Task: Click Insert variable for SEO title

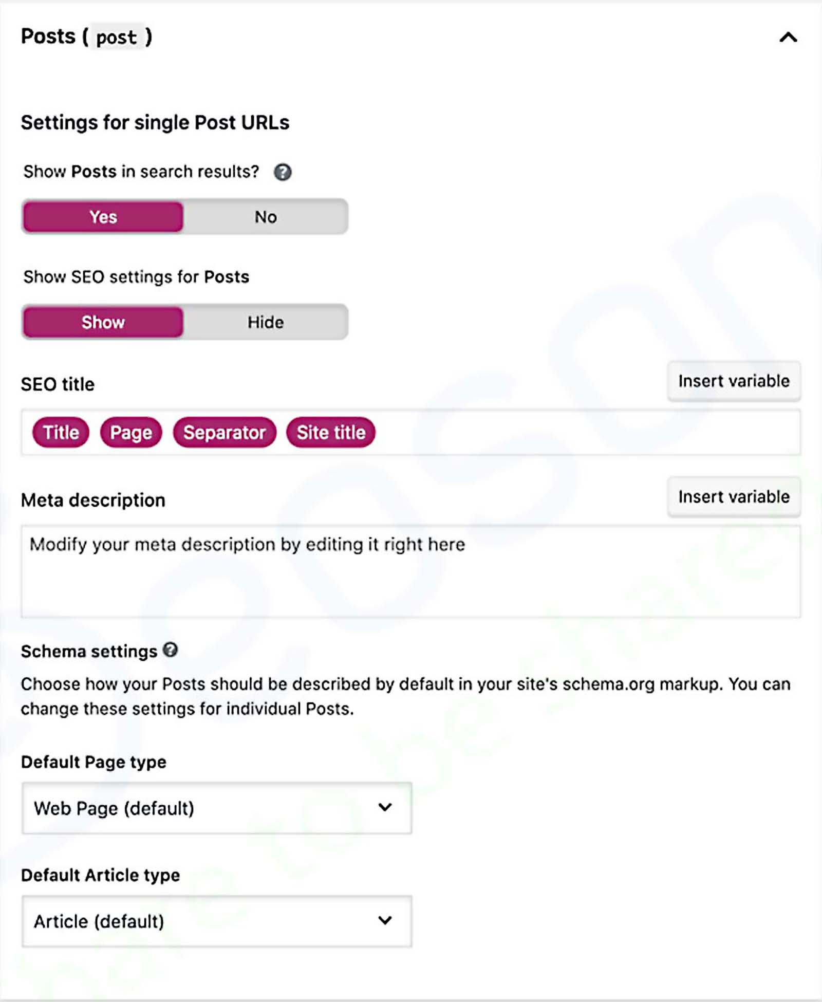Action: click(x=734, y=381)
